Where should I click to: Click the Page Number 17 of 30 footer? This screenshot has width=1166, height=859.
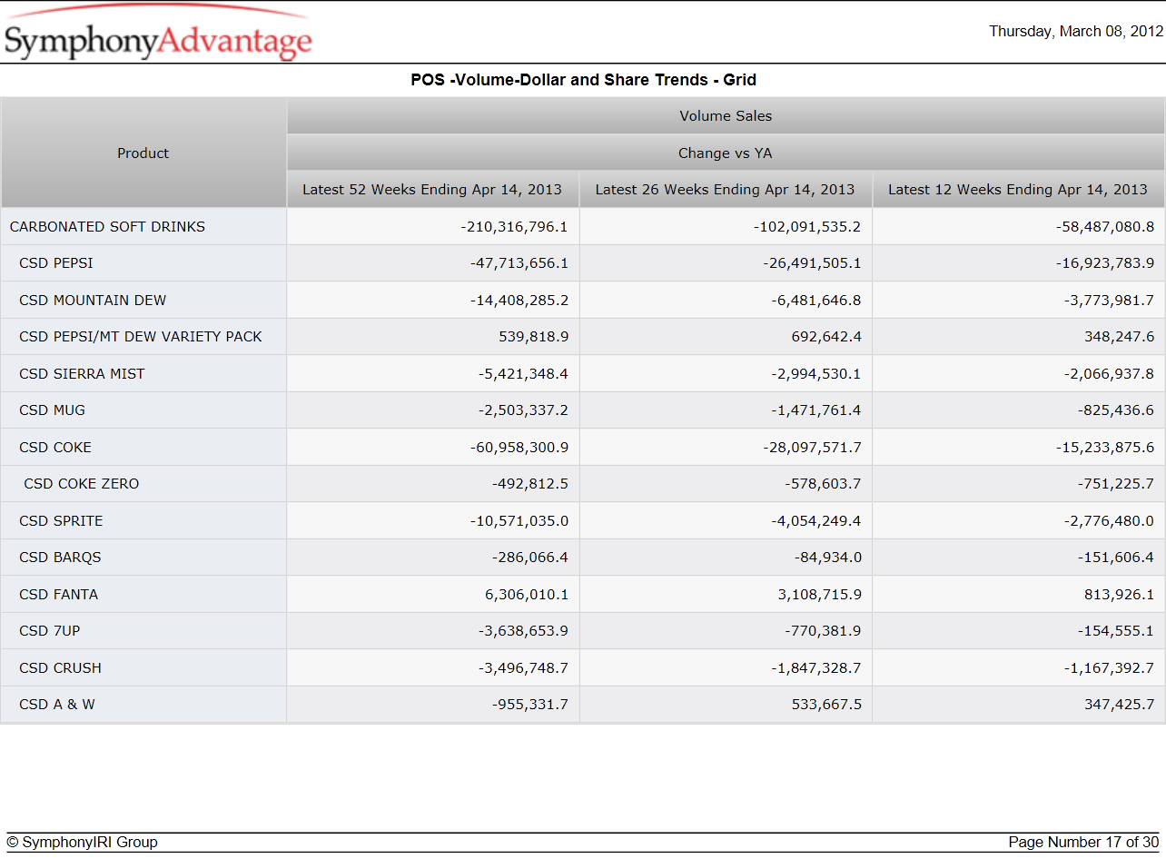1083,843
